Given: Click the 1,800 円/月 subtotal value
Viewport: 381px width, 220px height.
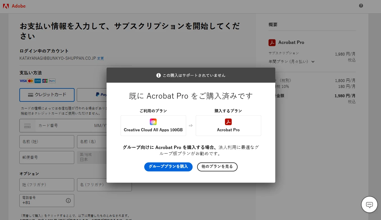Looking at the screenshot, I should click(x=345, y=81).
